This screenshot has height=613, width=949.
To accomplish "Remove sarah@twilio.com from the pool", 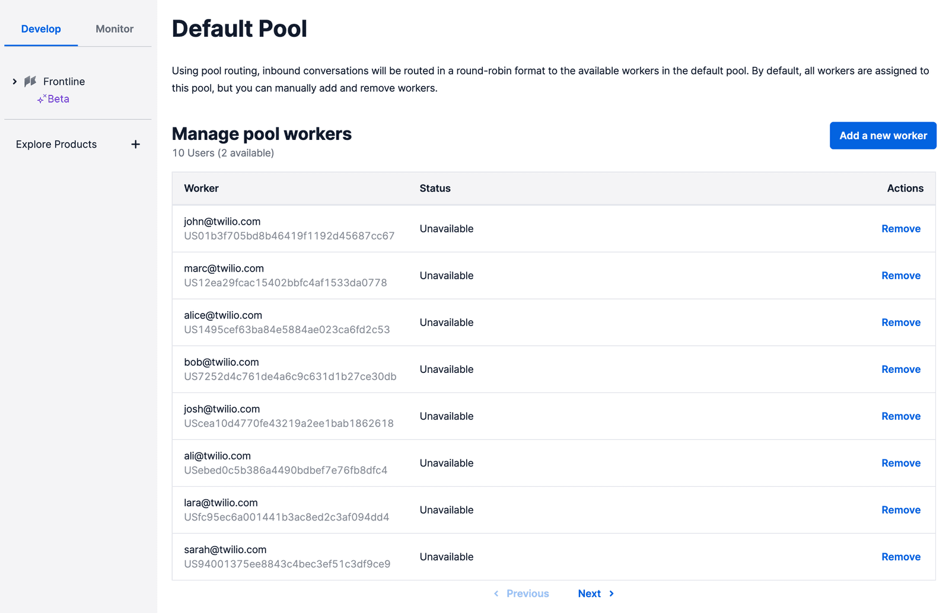I will (x=900, y=557).
